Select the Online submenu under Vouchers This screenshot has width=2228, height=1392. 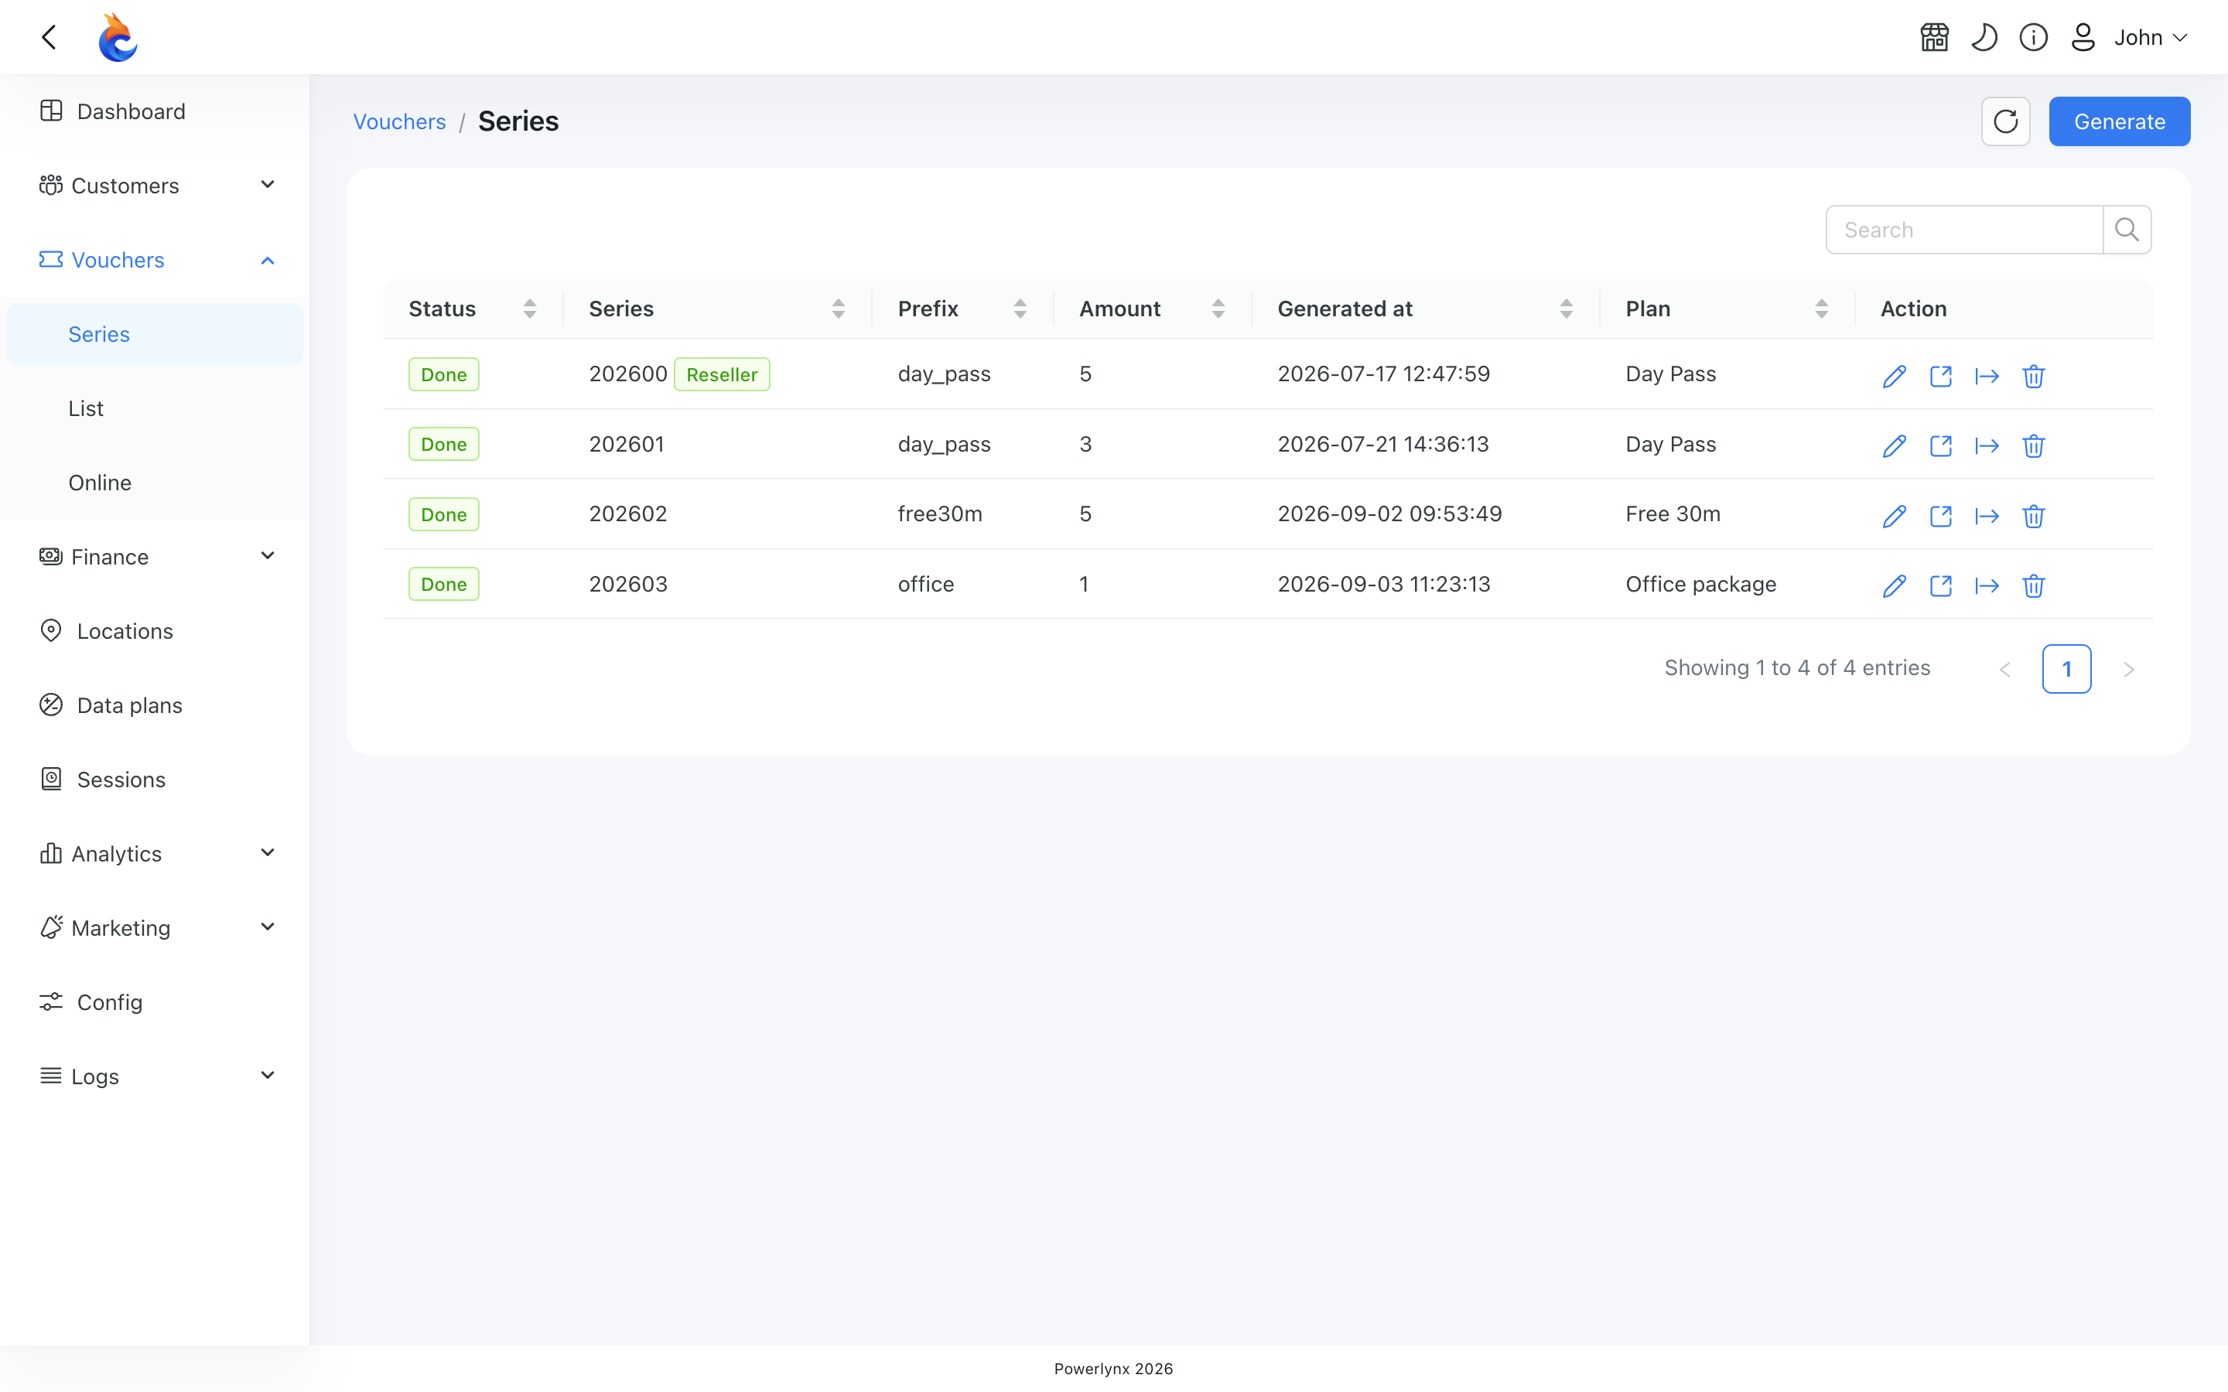(x=155, y=483)
